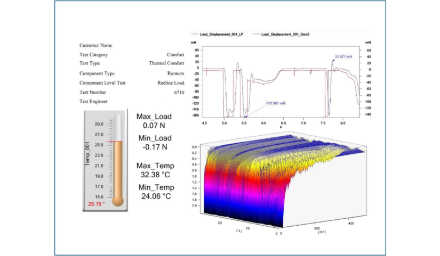Select the Test Number value 6710
This screenshot has width=440, height=256.
(x=179, y=93)
